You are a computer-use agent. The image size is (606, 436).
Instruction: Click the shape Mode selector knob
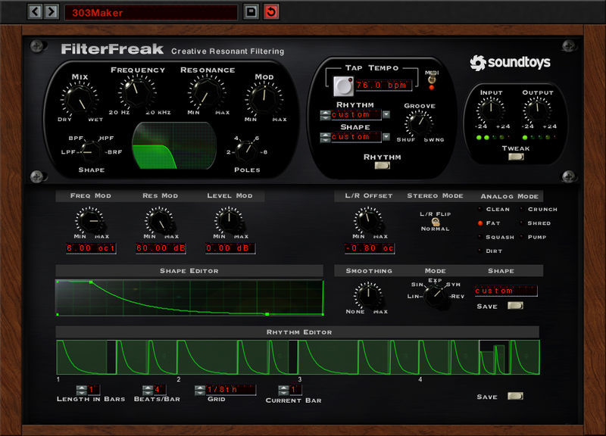tap(435, 296)
